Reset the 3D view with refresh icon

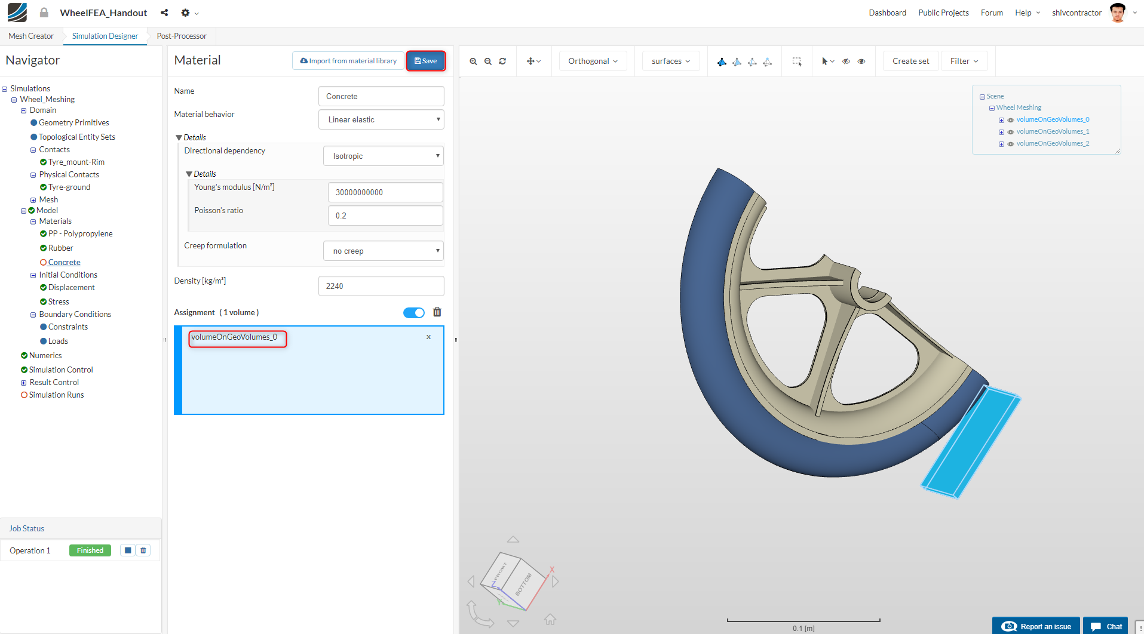tap(502, 61)
